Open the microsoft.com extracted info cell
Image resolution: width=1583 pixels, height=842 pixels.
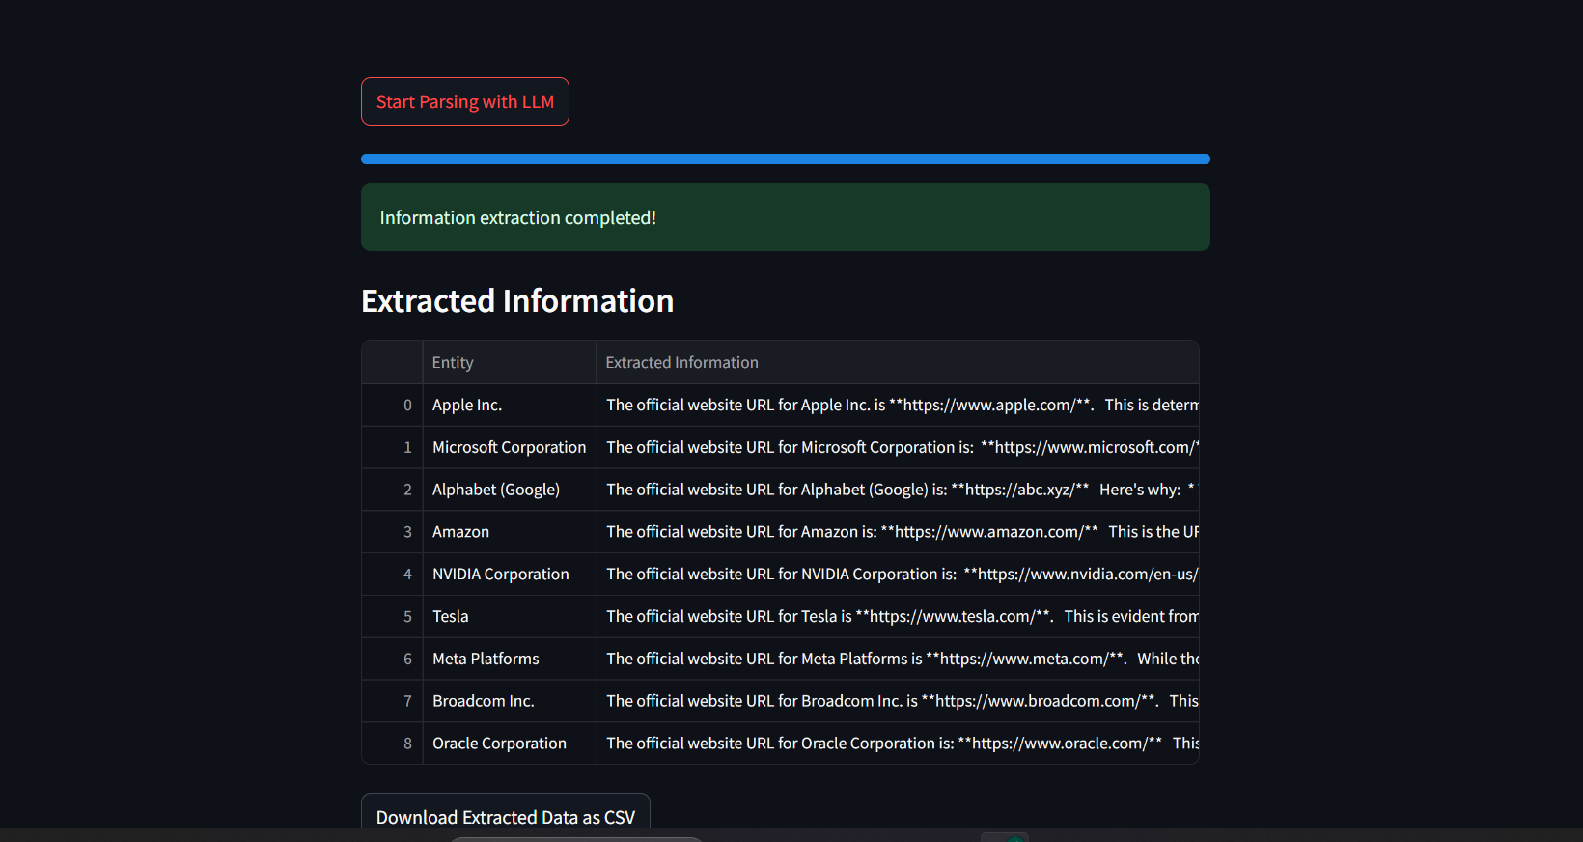(x=898, y=447)
